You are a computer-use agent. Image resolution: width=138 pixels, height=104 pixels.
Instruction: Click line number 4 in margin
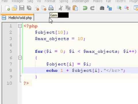11,45
